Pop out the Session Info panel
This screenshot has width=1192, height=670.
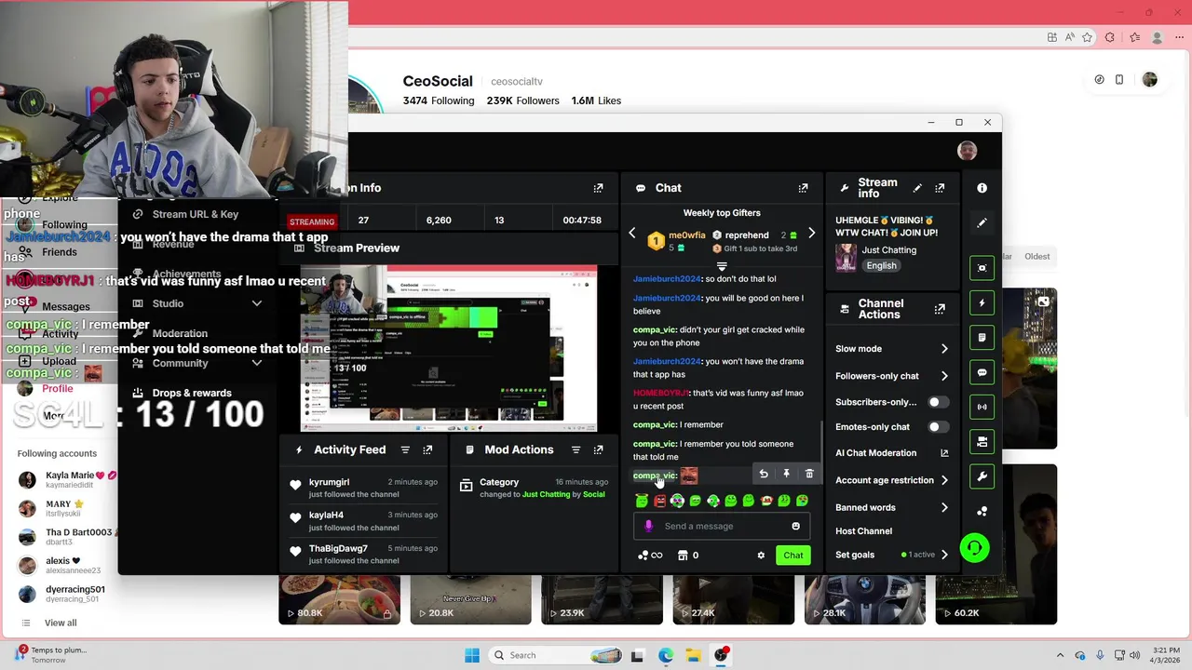[598, 188]
